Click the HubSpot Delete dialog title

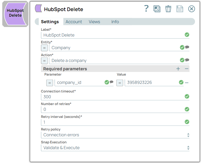coord(64,9)
